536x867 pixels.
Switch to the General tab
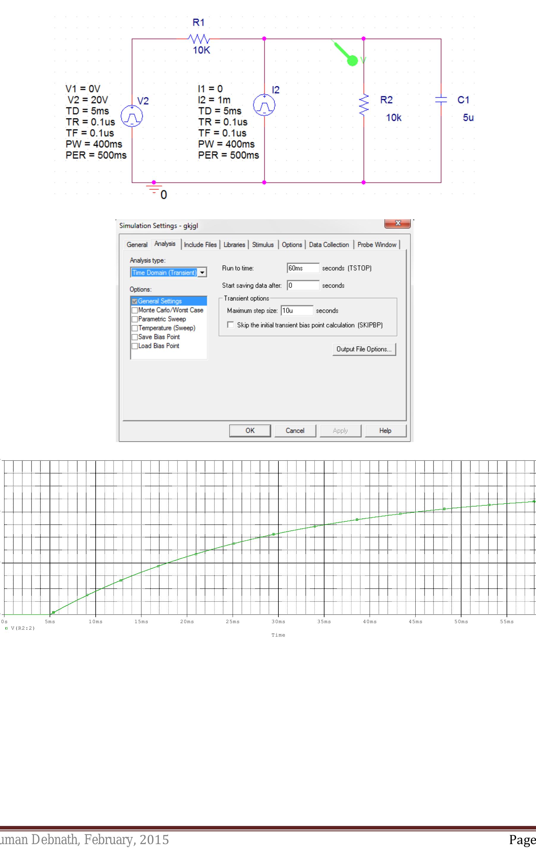coord(137,244)
